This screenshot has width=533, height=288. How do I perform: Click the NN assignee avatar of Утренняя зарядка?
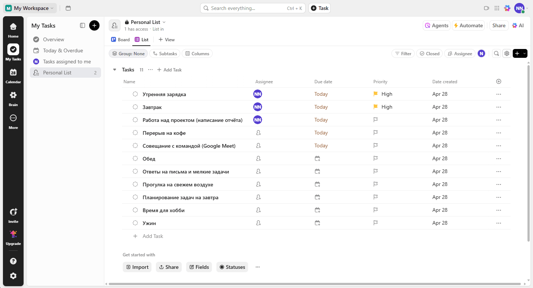(x=258, y=94)
